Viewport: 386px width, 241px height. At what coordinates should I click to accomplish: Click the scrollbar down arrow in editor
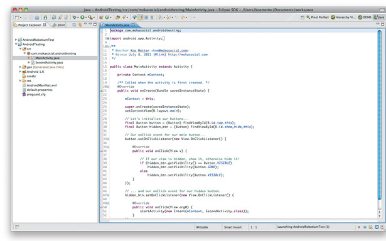(x=379, y=216)
